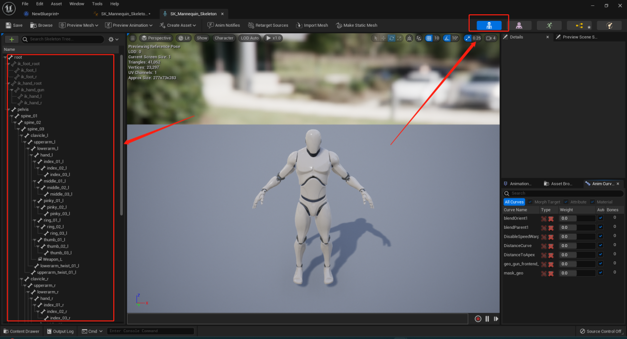The width and height of the screenshot is (627, 339).
Task: Click the camera speed icon showing 4
Action: click(x=491, y=38)
